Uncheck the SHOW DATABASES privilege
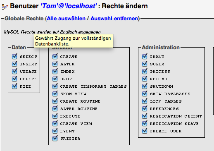Viewport: 214px width, 151px height. pos(145,93)
